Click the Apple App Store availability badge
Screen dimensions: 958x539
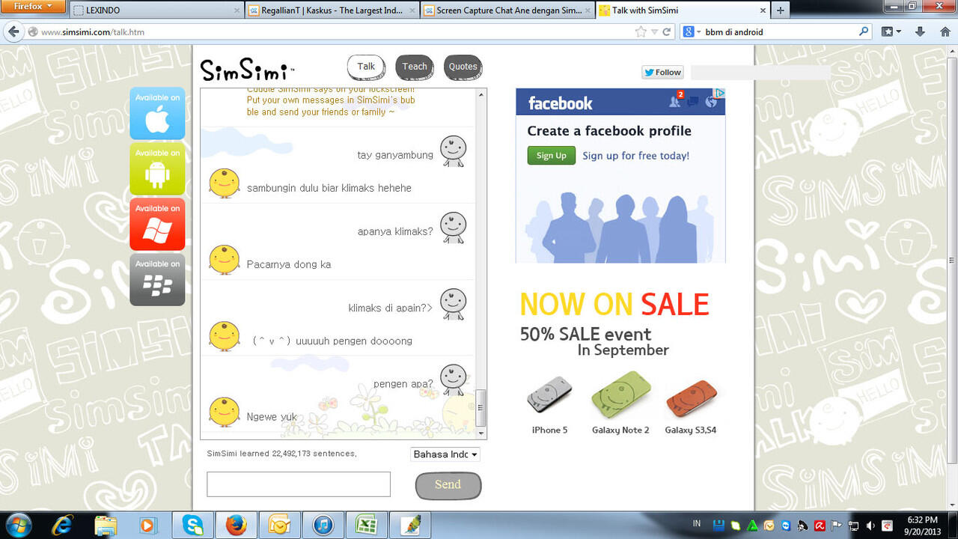[x=157, y=113]
